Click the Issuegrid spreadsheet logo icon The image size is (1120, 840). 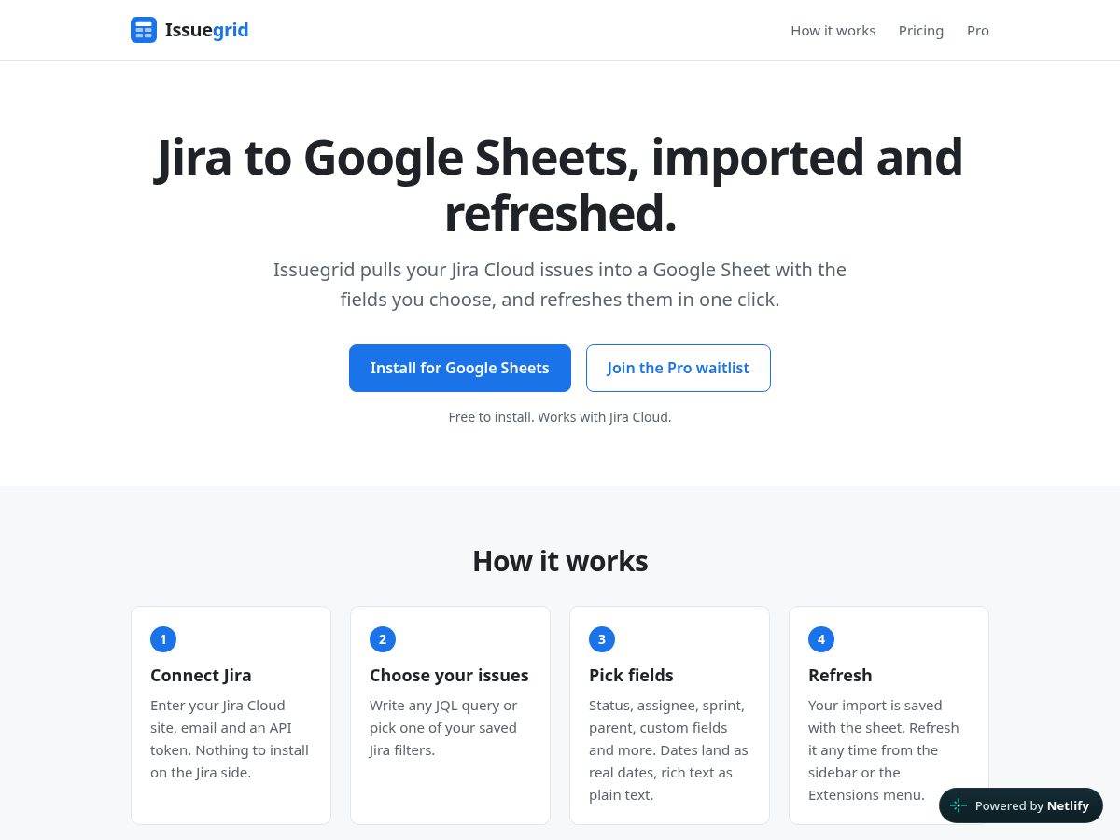click(144, 30)
